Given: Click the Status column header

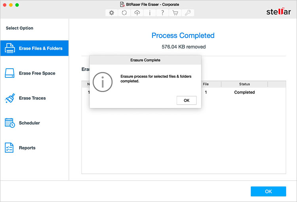Looking at the screenshot, I should [x=244, y=84].
